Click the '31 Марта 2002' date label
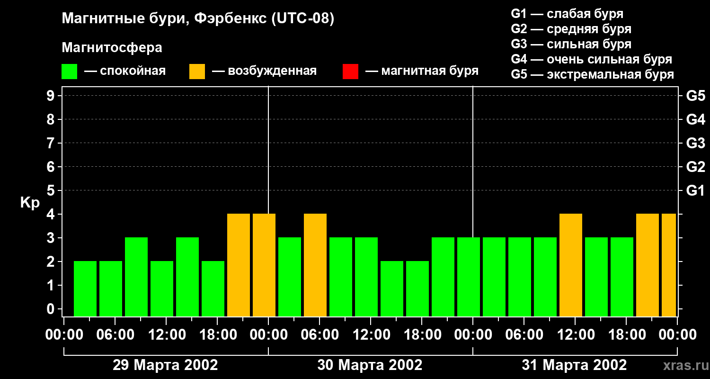The height and width of the screenshot is (379, 710). [574, 365]
